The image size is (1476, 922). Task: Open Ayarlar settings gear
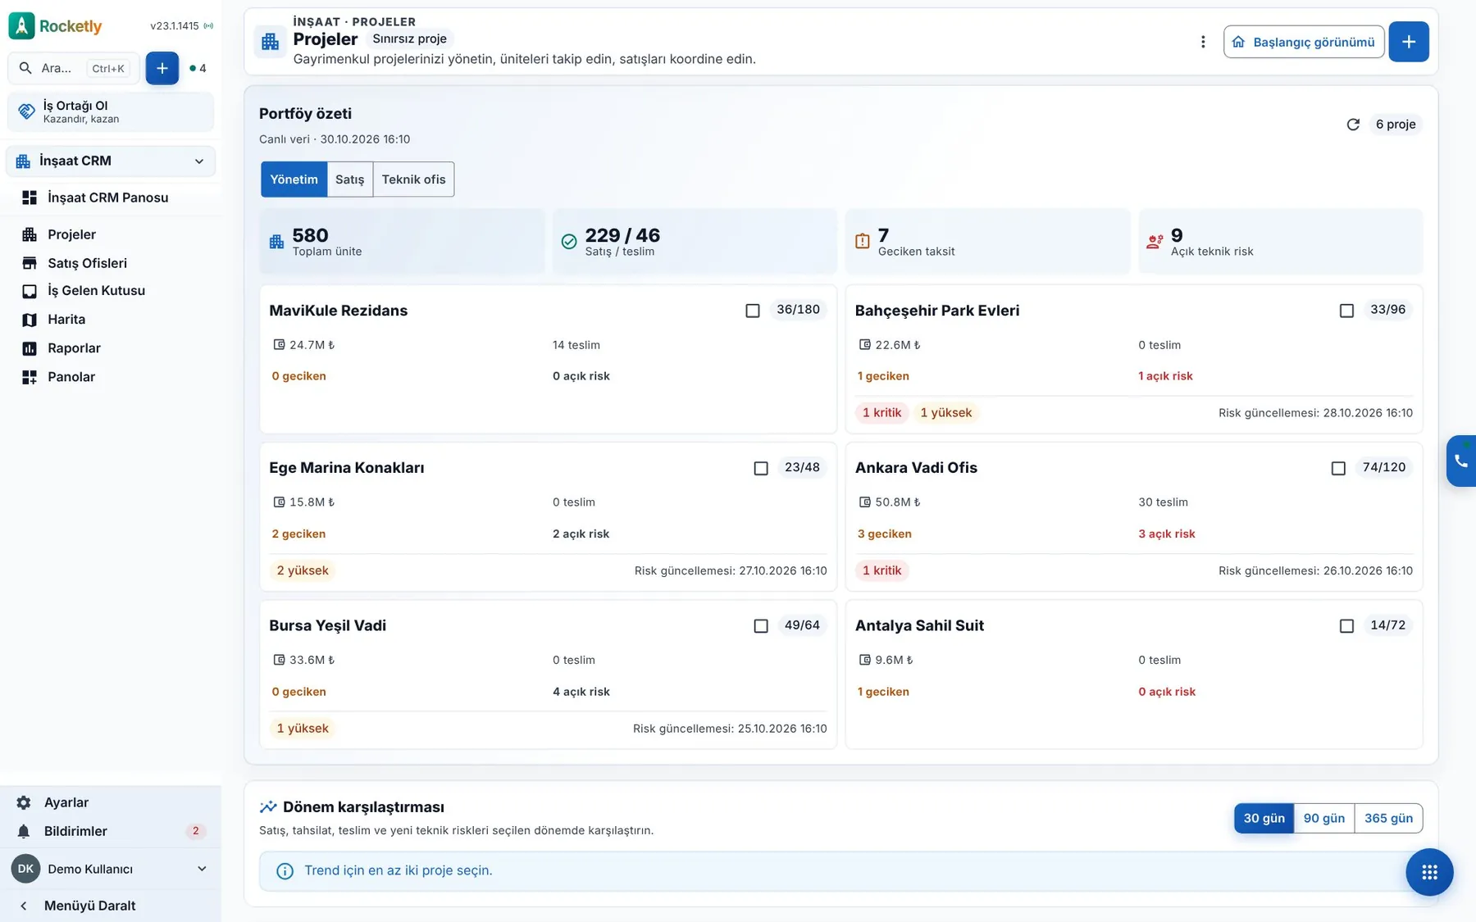[x=24, y=802]
